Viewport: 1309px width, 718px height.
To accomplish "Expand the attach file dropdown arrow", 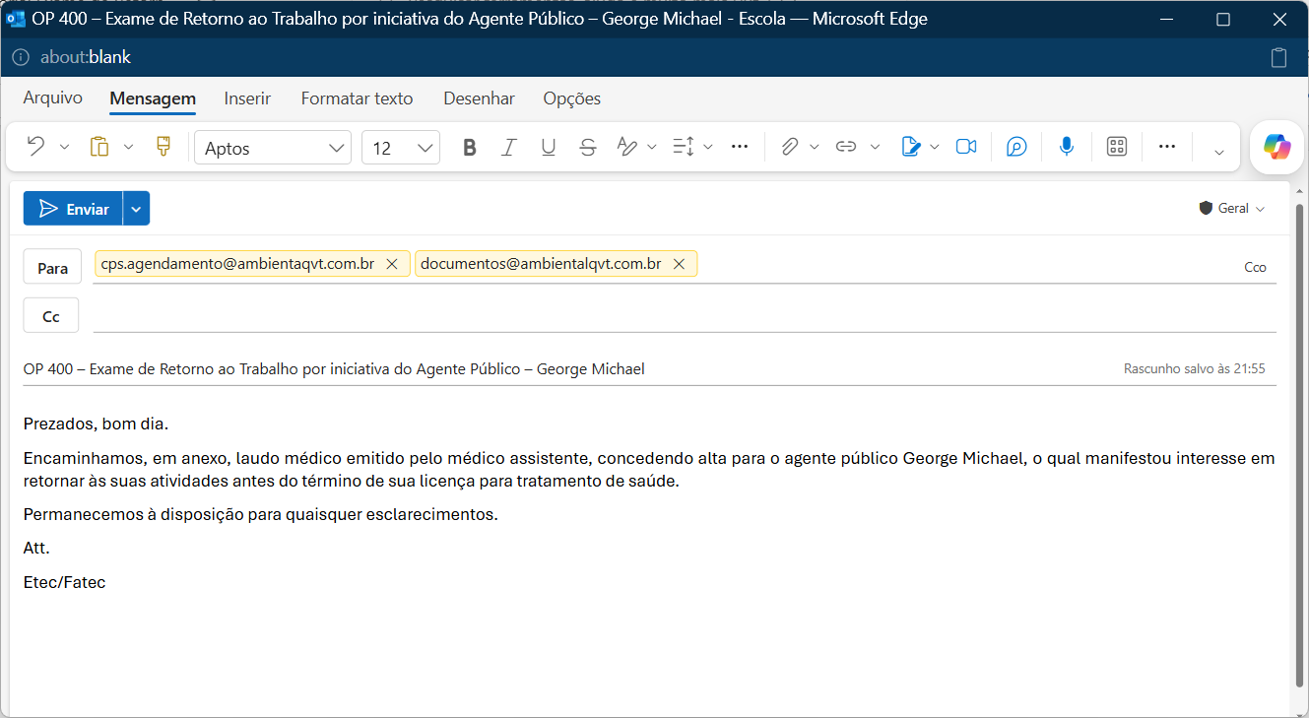I will pyautogui.click(x=815, y=148).
